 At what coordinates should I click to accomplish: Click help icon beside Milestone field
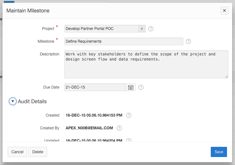(x=188, y=41)
